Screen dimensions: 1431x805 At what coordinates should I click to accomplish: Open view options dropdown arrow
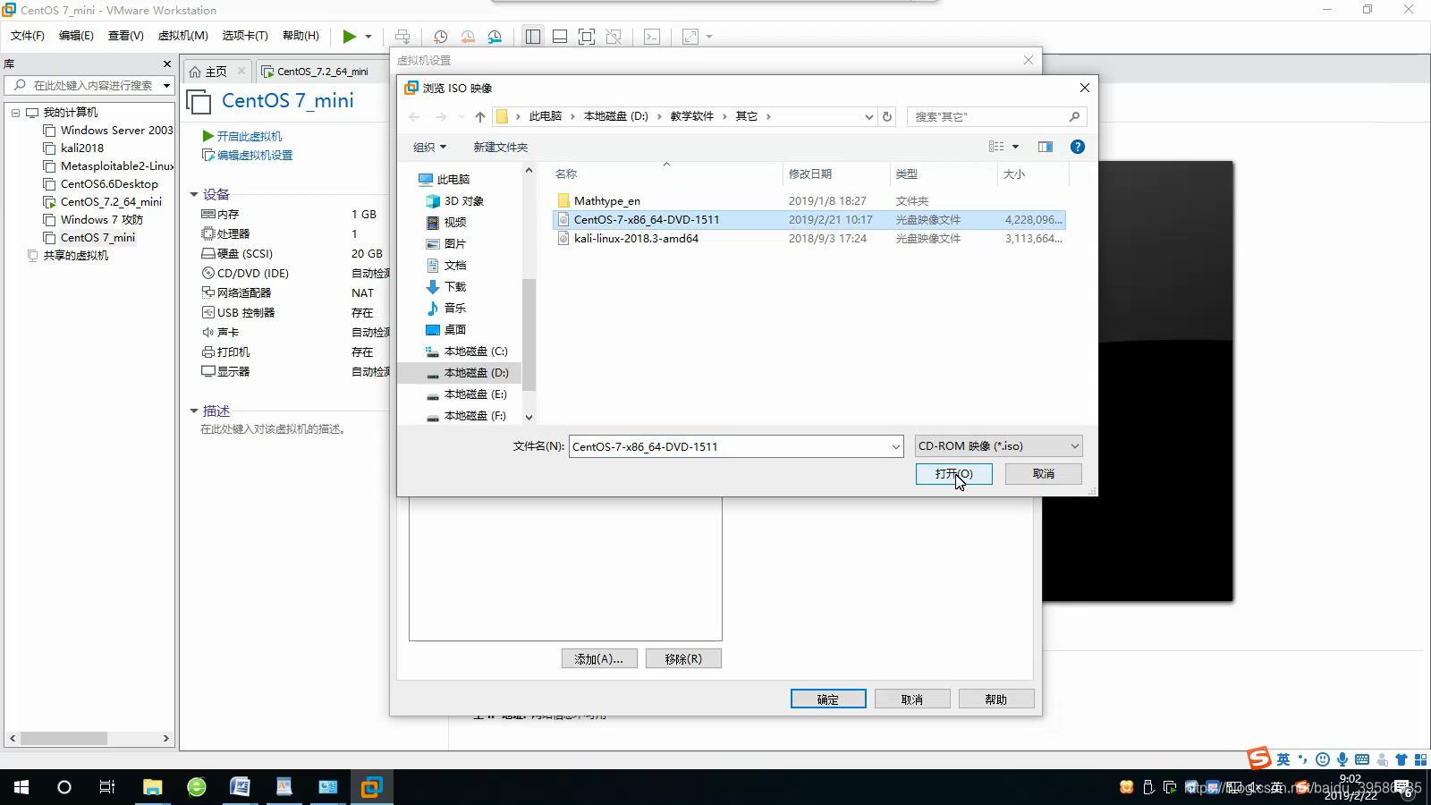pyautogui.click(x=1015, y=147)
